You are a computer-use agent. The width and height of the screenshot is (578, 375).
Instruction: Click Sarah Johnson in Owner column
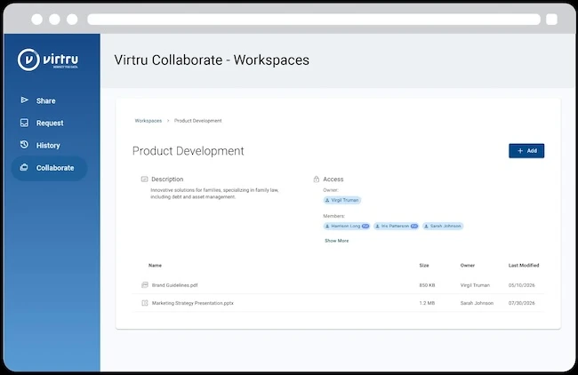pos(477,303)
